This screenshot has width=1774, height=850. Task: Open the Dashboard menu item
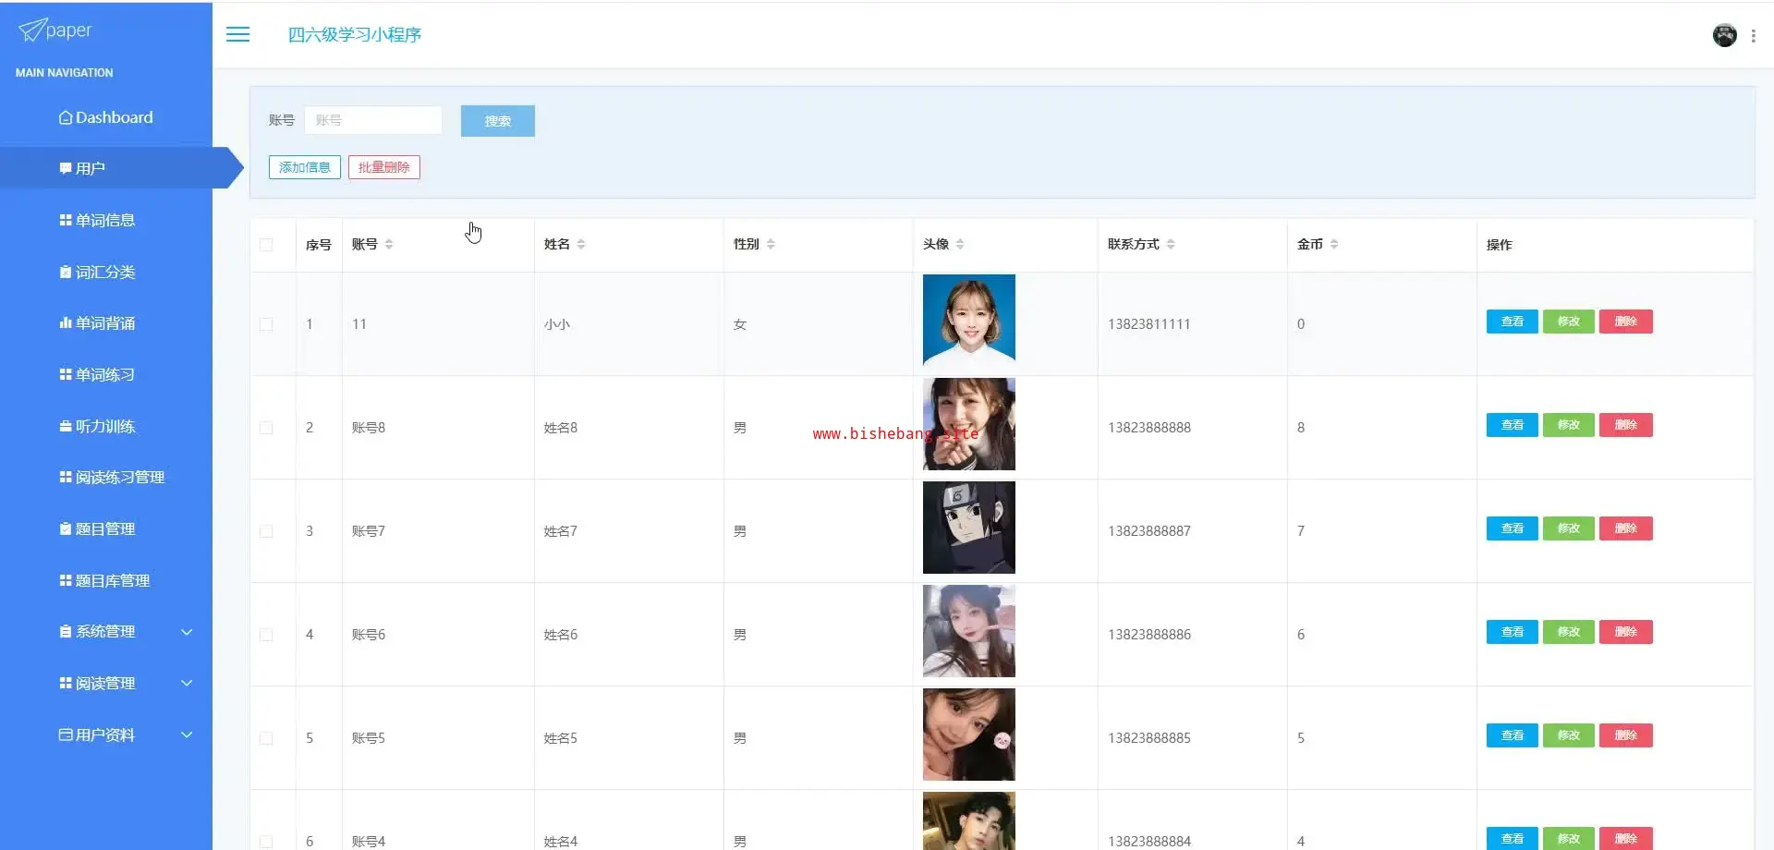(x=106, y=117)
